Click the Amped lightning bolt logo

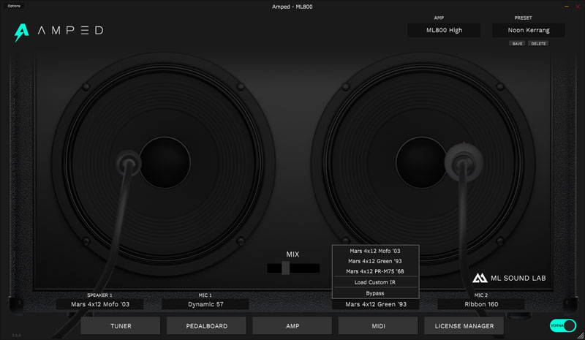click(x=21, y=32)
